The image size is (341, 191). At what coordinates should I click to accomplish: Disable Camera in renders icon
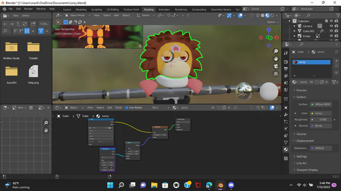tap(336, 26)
